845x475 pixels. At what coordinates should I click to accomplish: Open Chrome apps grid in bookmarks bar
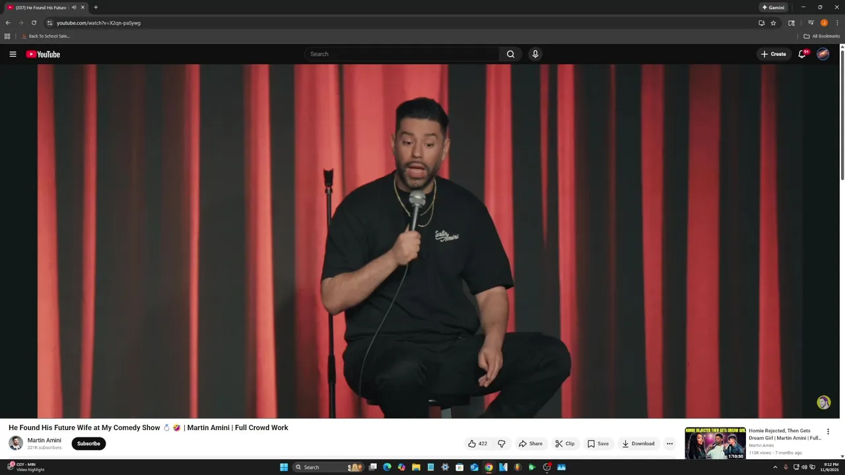7,36
